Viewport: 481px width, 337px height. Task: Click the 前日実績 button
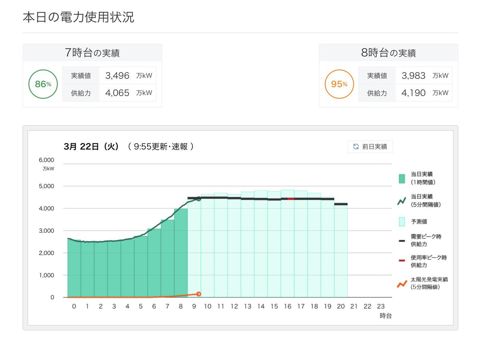370,146
